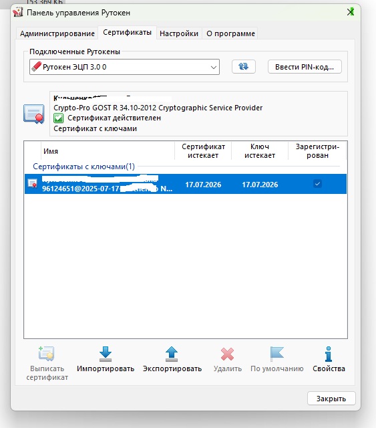Switch to the Администрирование tab
The image size is (376, 428).
[57, 33]
